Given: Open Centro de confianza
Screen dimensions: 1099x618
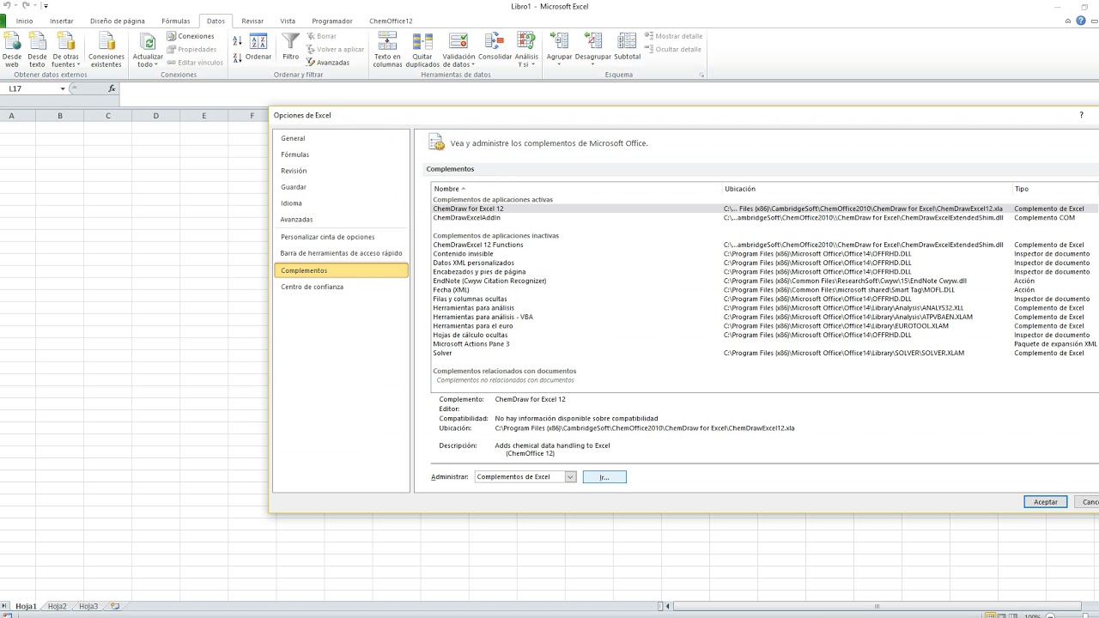Looking at the screenshot, I should tap(341, 287).
